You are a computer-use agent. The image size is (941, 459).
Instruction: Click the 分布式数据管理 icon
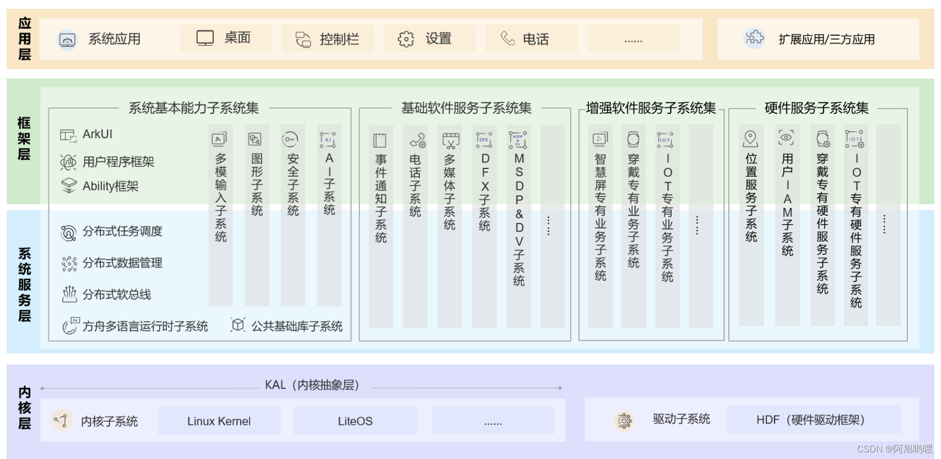pyautogui.click(x=69, y=264)
